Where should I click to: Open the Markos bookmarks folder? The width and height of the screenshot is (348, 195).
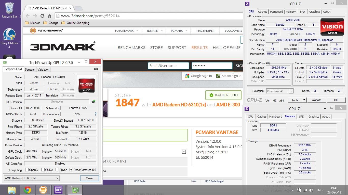(33, 23)
